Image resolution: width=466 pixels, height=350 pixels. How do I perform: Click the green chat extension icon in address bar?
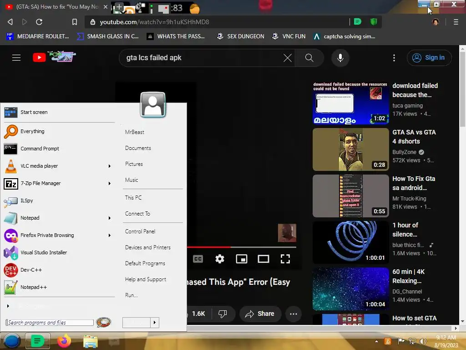358,21
